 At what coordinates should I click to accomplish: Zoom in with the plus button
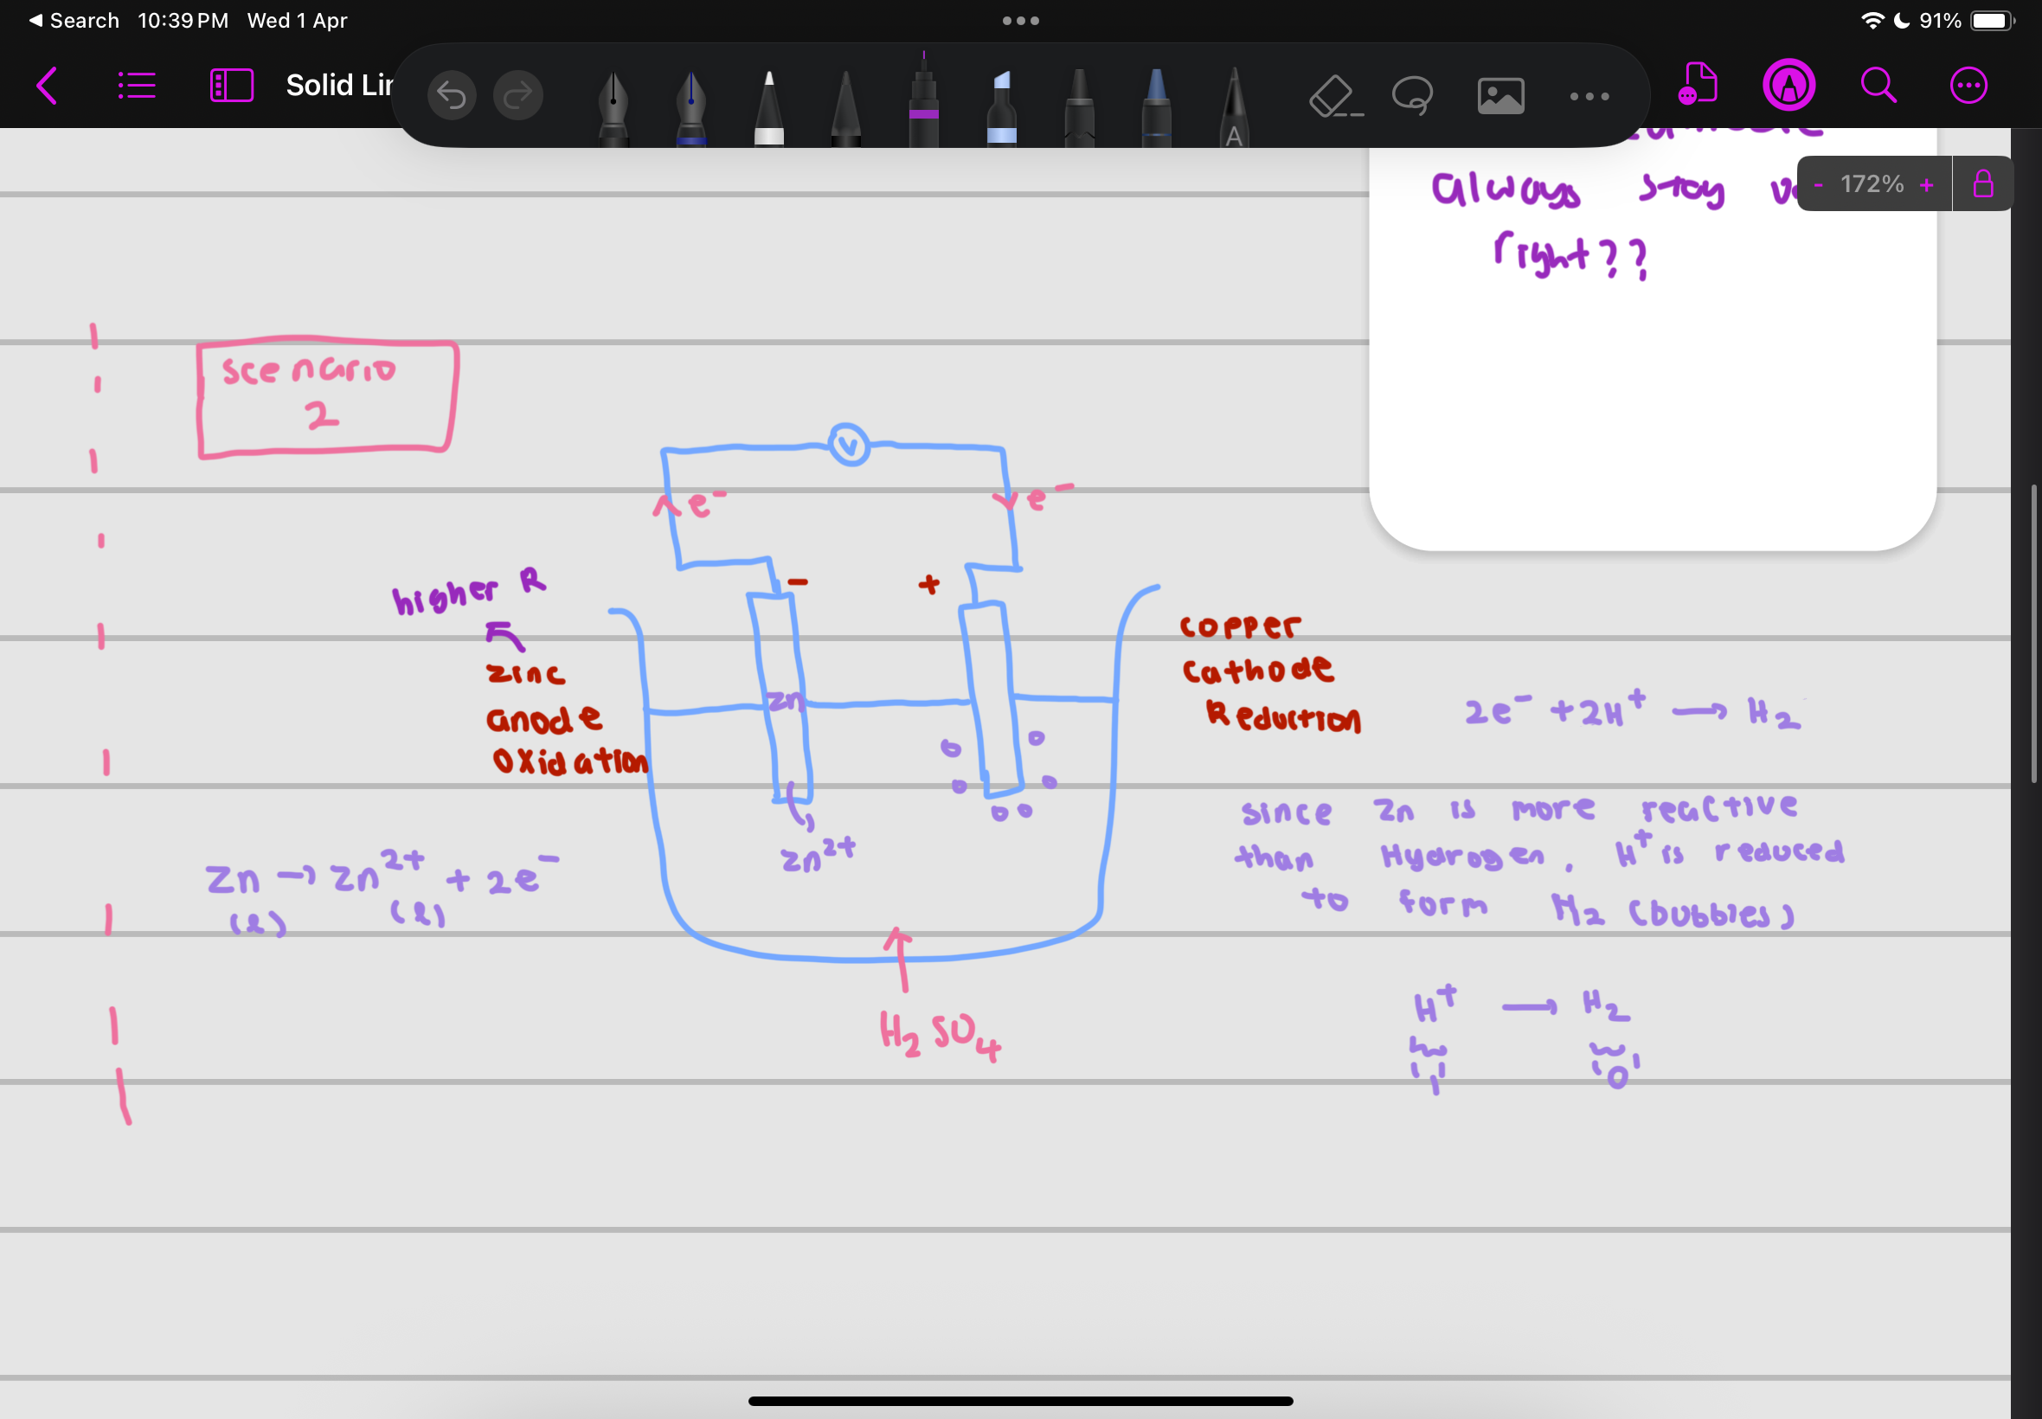click(1925, 184)
